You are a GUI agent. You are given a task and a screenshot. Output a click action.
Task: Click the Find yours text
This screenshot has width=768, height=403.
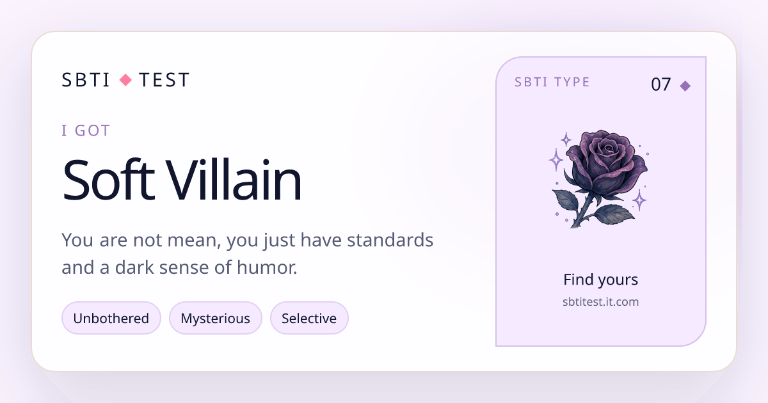tap(600, 280)
